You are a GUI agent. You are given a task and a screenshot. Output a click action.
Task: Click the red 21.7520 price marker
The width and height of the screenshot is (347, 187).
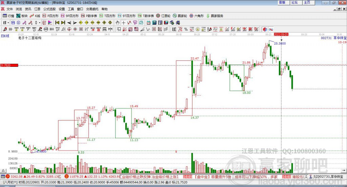click(9, 65)
